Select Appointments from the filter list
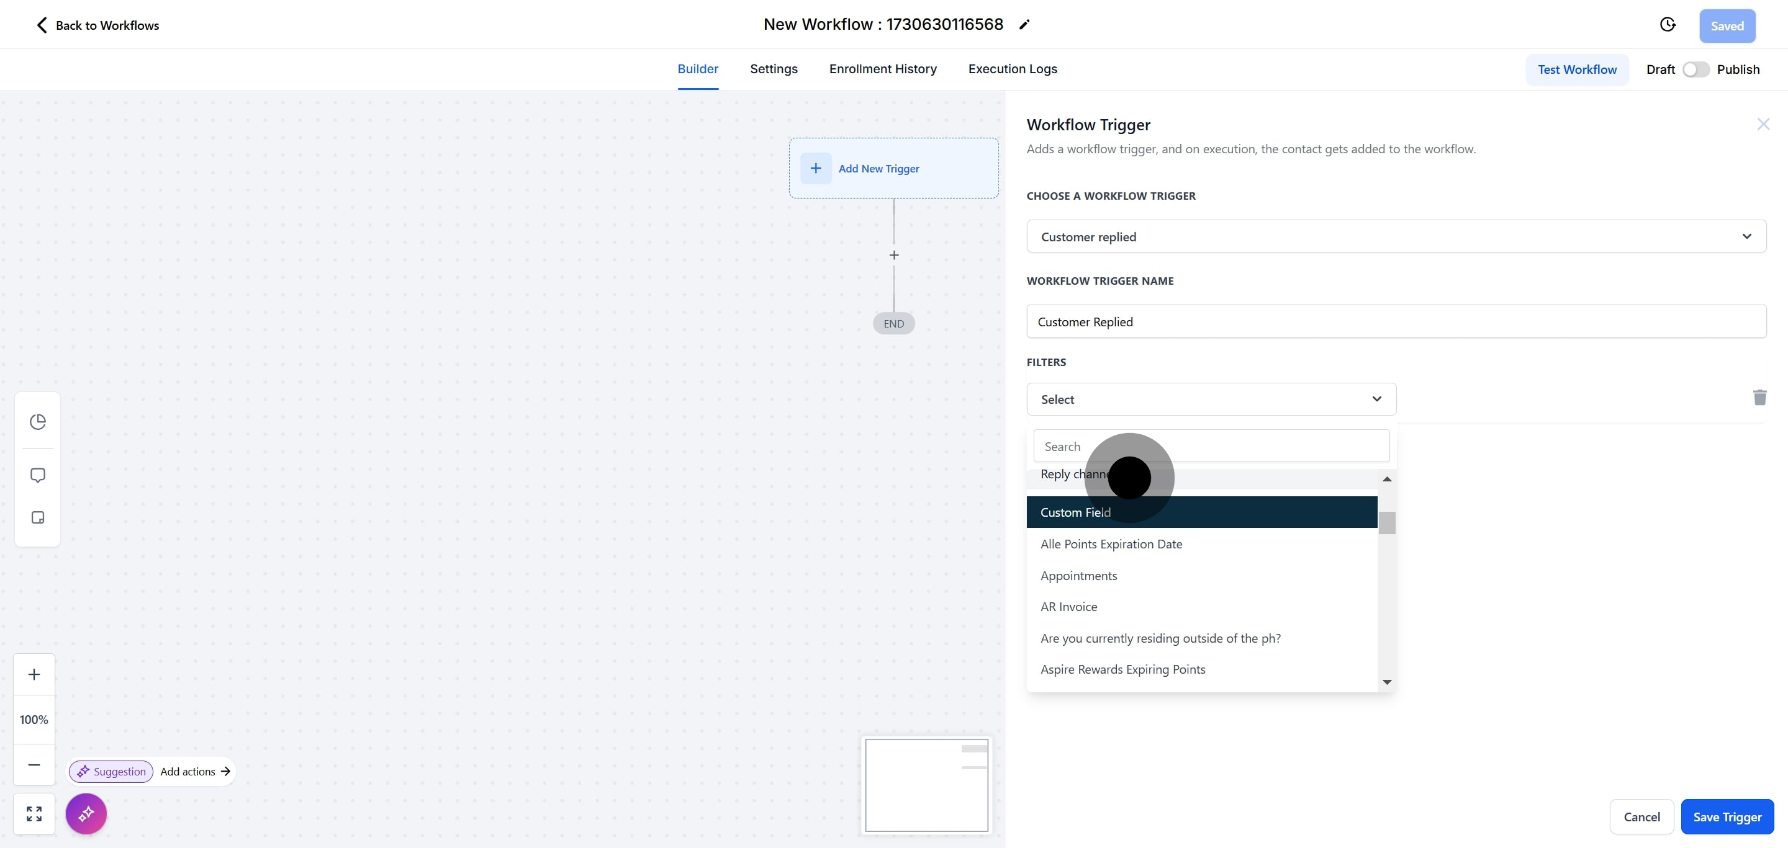The width and height of the screenshot is (1788, 848). pos(1078,576)
